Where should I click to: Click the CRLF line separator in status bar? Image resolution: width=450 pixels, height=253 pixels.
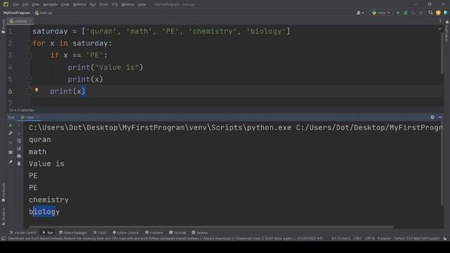click(357, 238)
